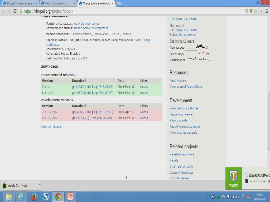270x202 pixels.
Task: Click the volume icon in system tray
Action: pyautogui.click(x=238, y=197)
